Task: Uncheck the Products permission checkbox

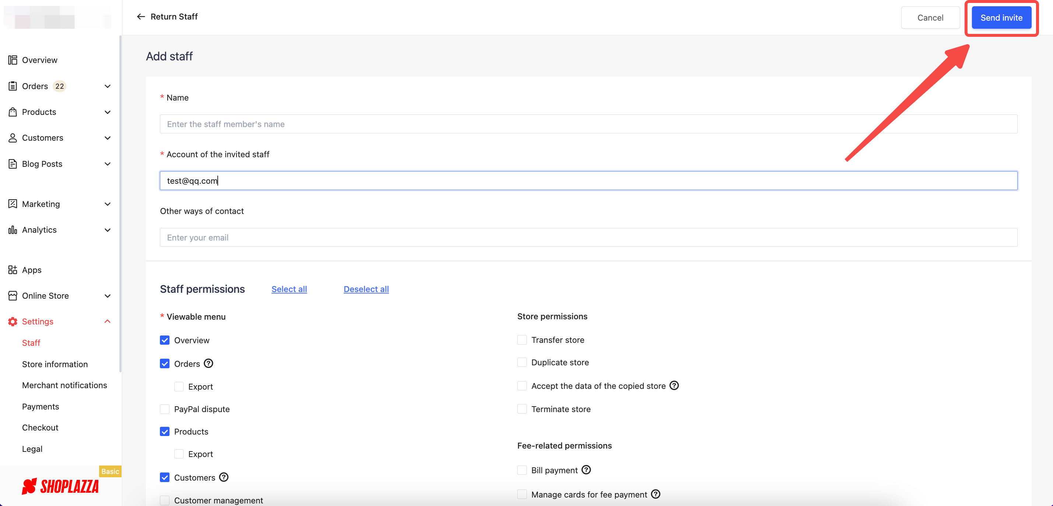Action: pyautogui.click(x=165, y=432)
